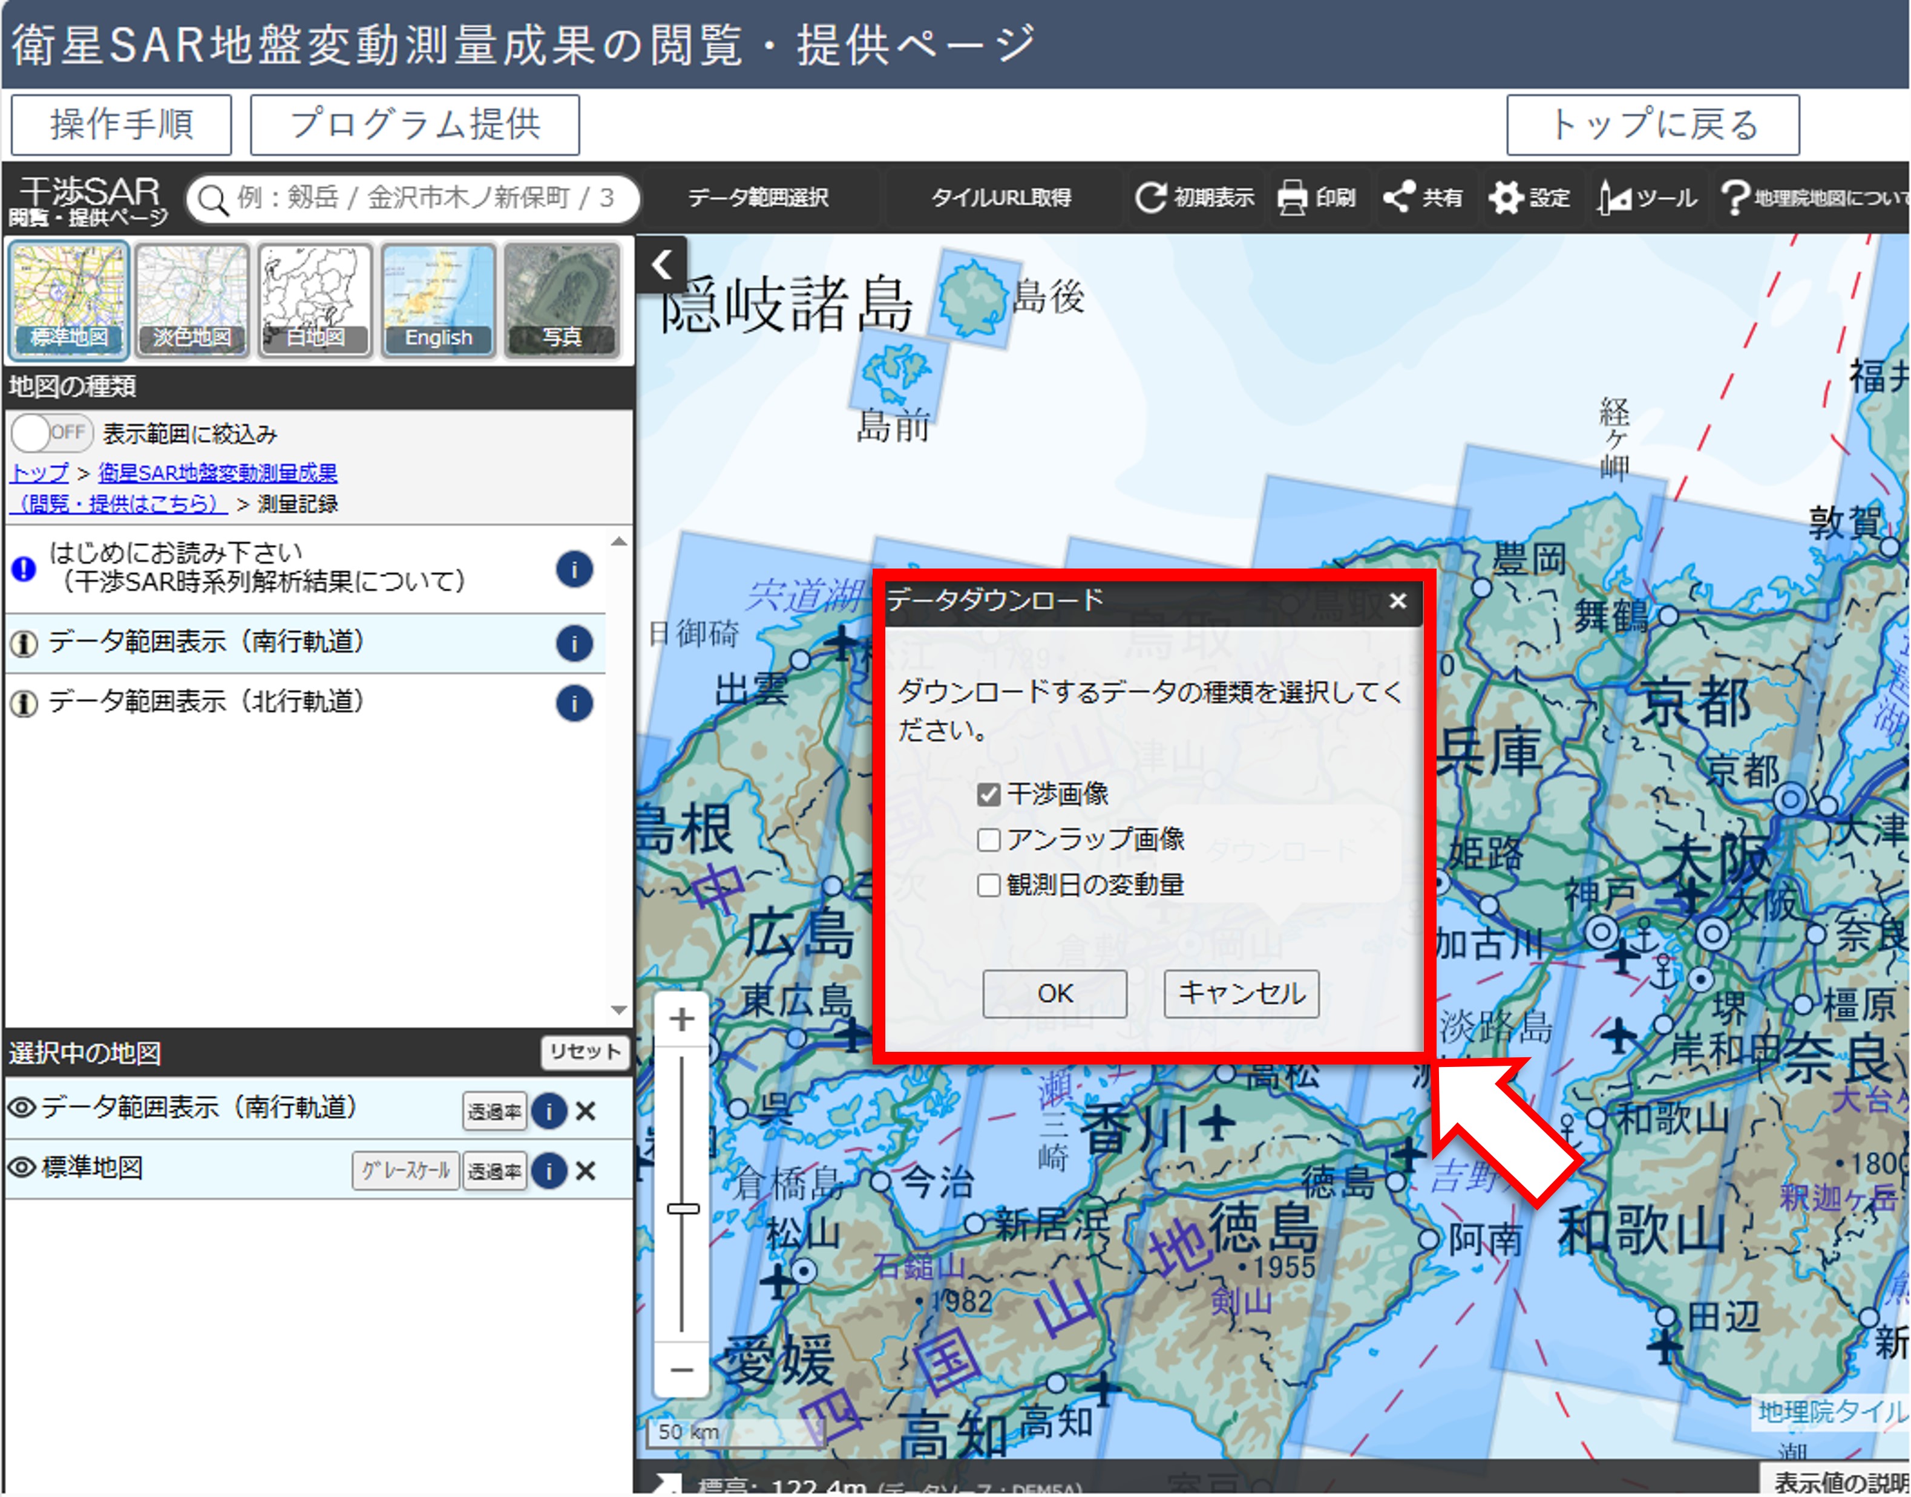This screenshot has width=1911, height=1497.
Task: Hide データ範囲表示(南行軌道) layer via eye icon
Action: pyautogui.click(x=22, y=1108)
